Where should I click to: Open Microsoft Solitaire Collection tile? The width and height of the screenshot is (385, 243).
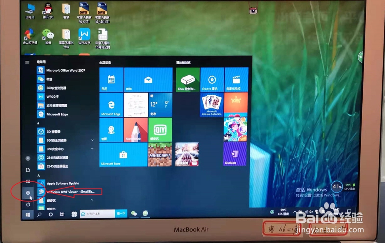(x=212, y=105)
